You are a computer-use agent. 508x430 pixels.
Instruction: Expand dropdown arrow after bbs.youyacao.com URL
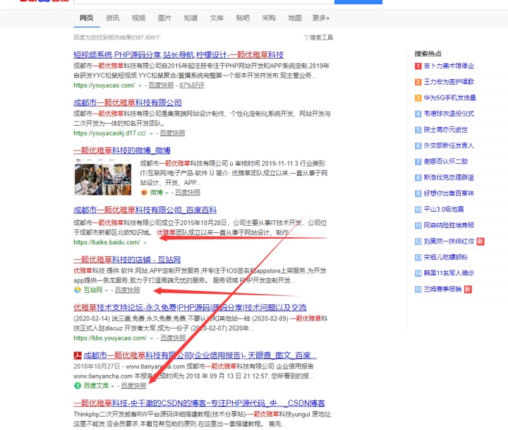pyautogui.click(x=152, y=338)
